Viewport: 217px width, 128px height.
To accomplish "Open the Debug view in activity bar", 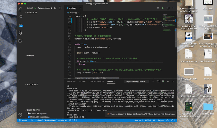I will 20,33.
